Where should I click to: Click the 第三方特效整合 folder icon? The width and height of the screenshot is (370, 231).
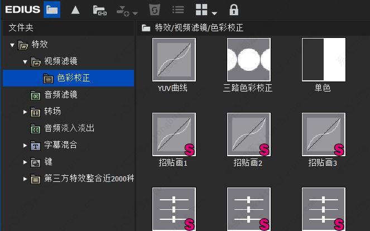[x=35, y=179]
